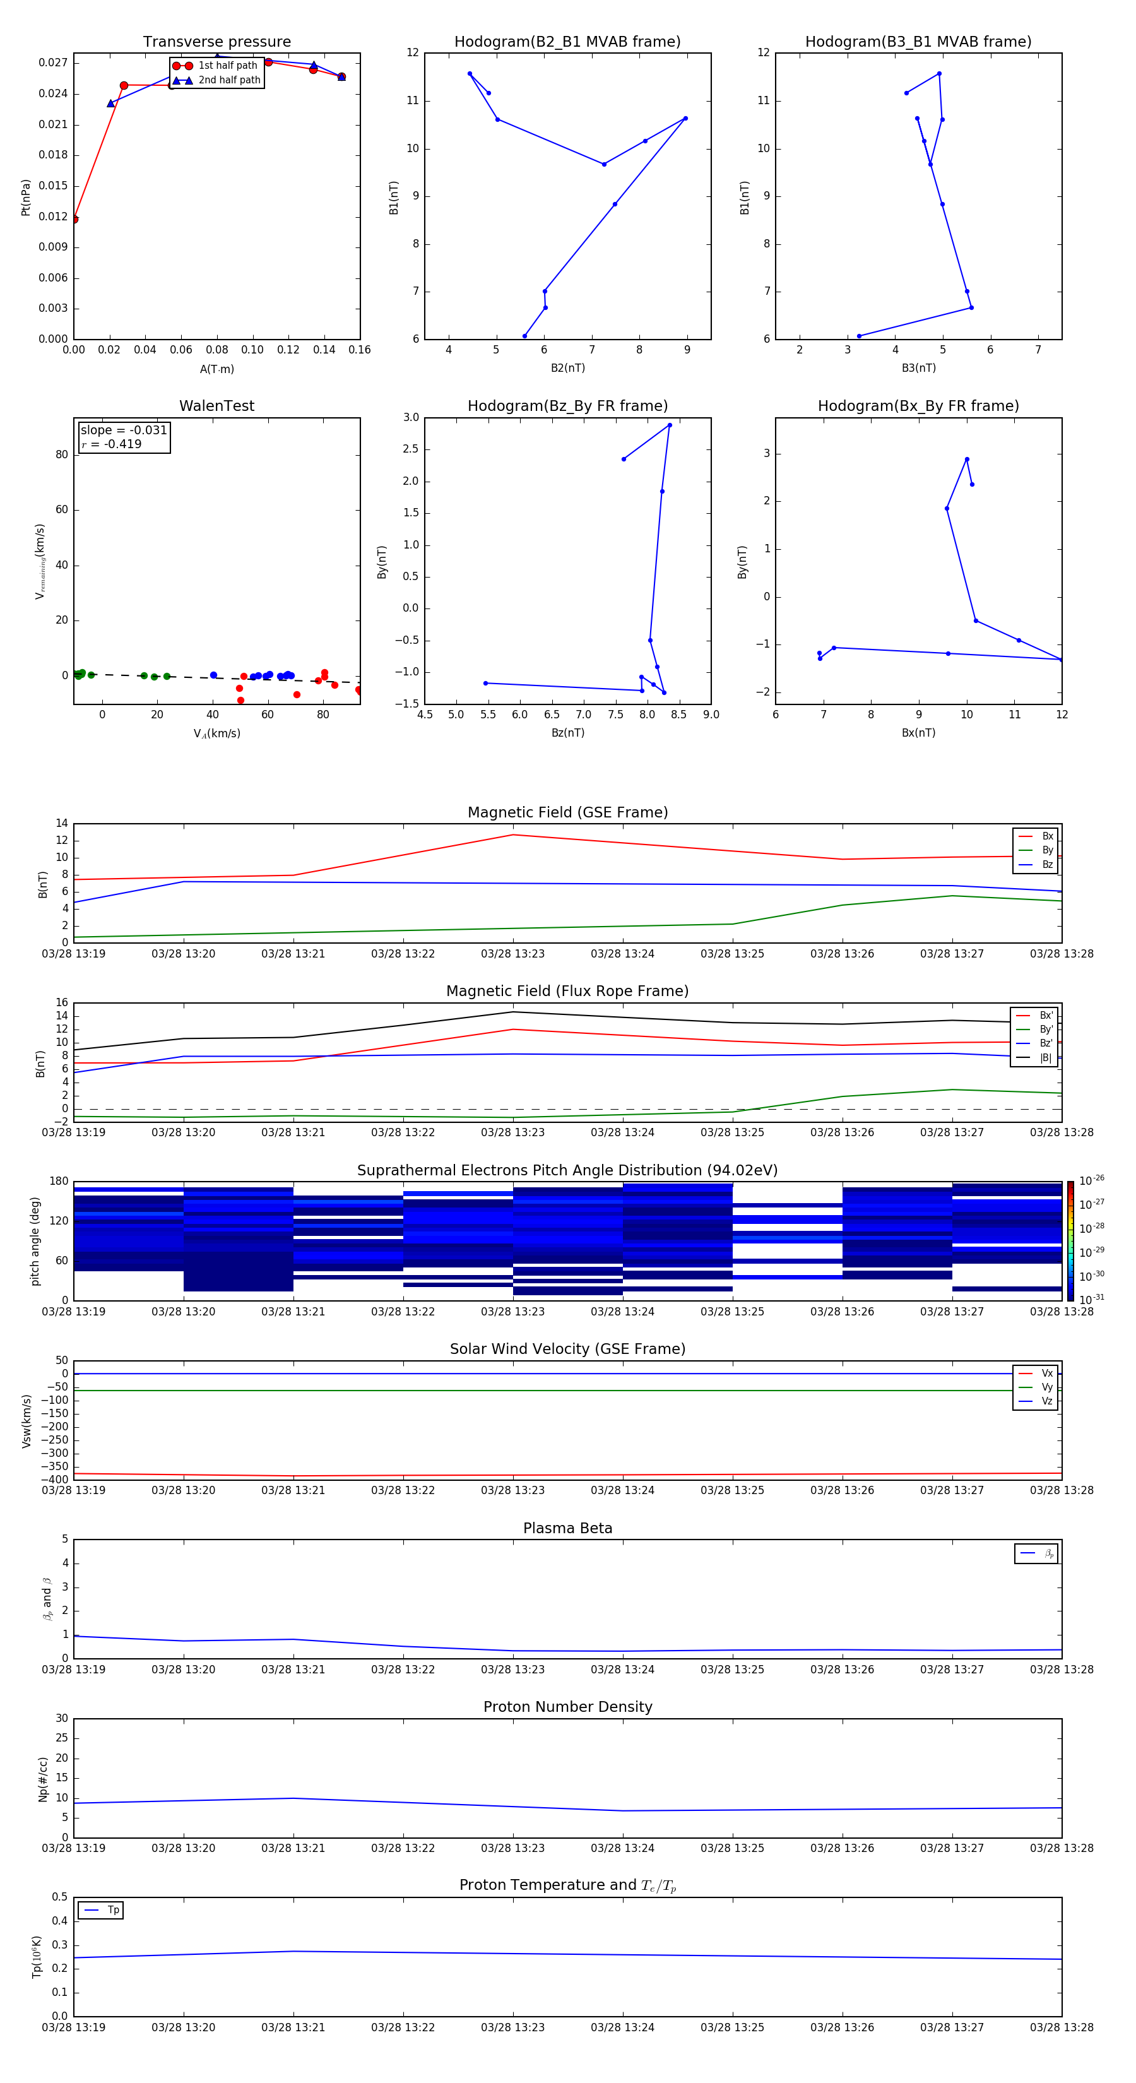Click the "Bz'" entry in Flux Rope legend
The image size is (1136, 2083).
pyautogui.click(x=1034, y=1043)
